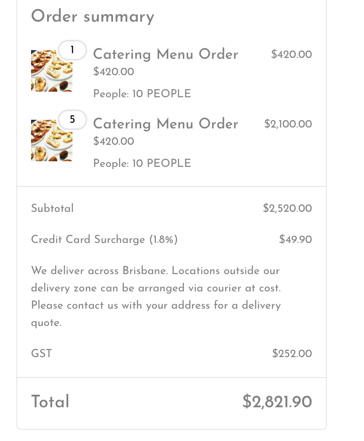Image resolution: width=364 pixels, height=441 pixels.
Task: Click the quantity badge showing 5
Action: click(x=72, y=120)
